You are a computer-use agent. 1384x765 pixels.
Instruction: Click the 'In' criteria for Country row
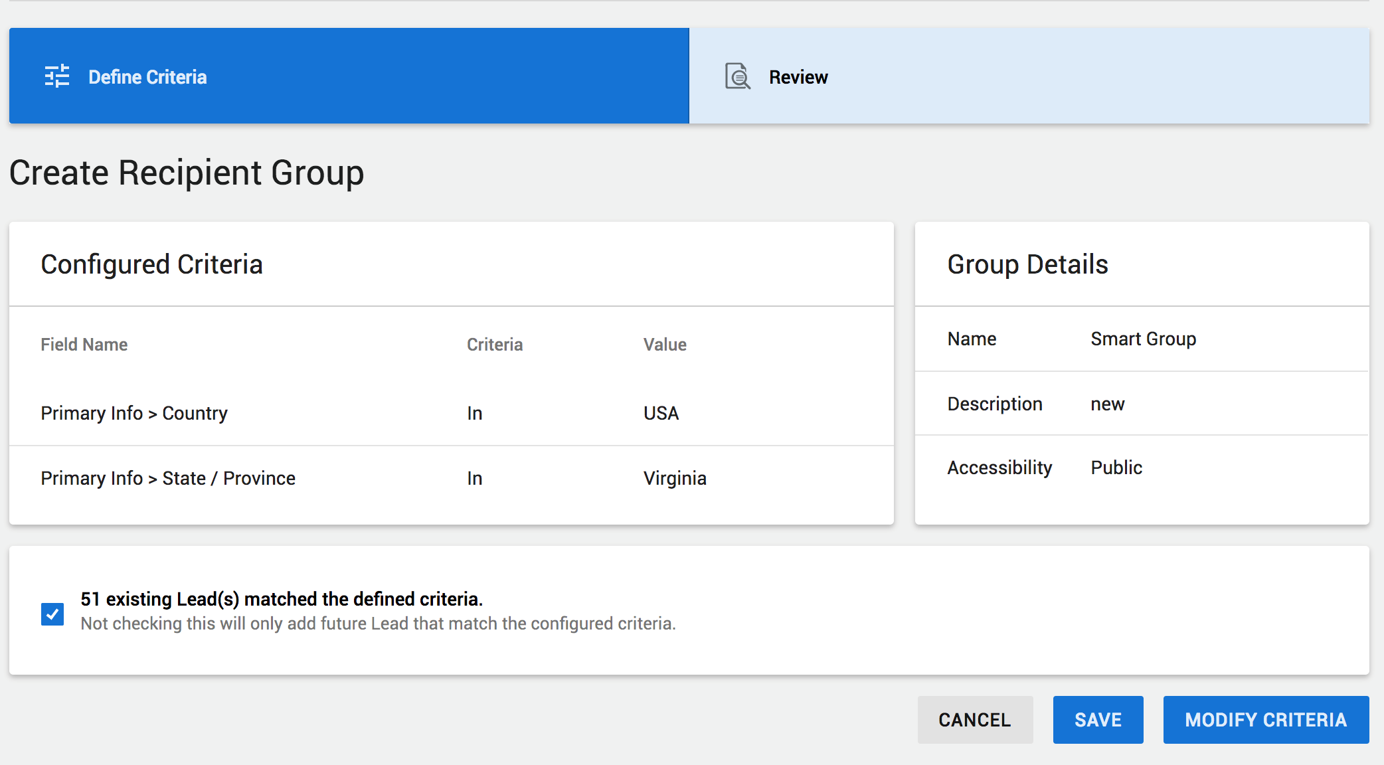coord(474,413)
